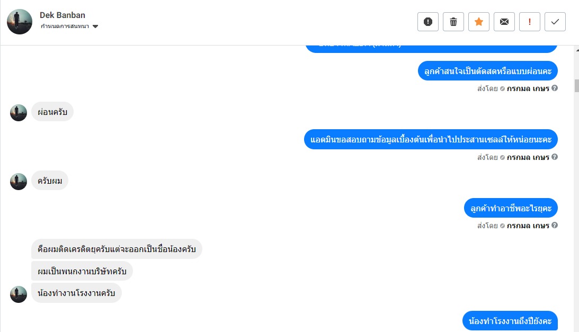
Task: Open sender กรกมล เกษร under ลูกค้าทำอาชีพอะไรคะ
Action: pyautogui.click(x=528, y=226)
